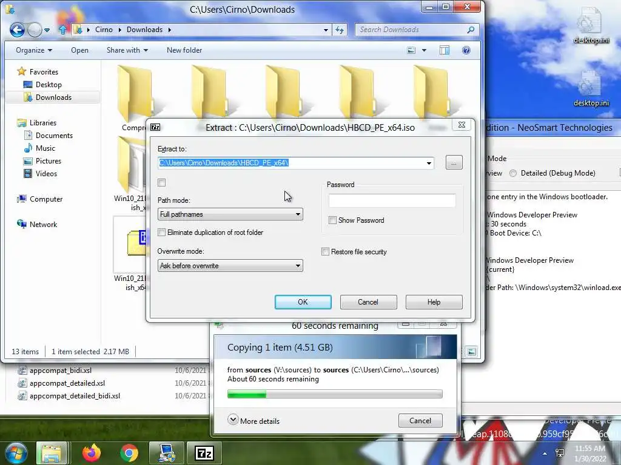Expand the Extract to path dropdown

pyautogui.click(x=429, y=163)
